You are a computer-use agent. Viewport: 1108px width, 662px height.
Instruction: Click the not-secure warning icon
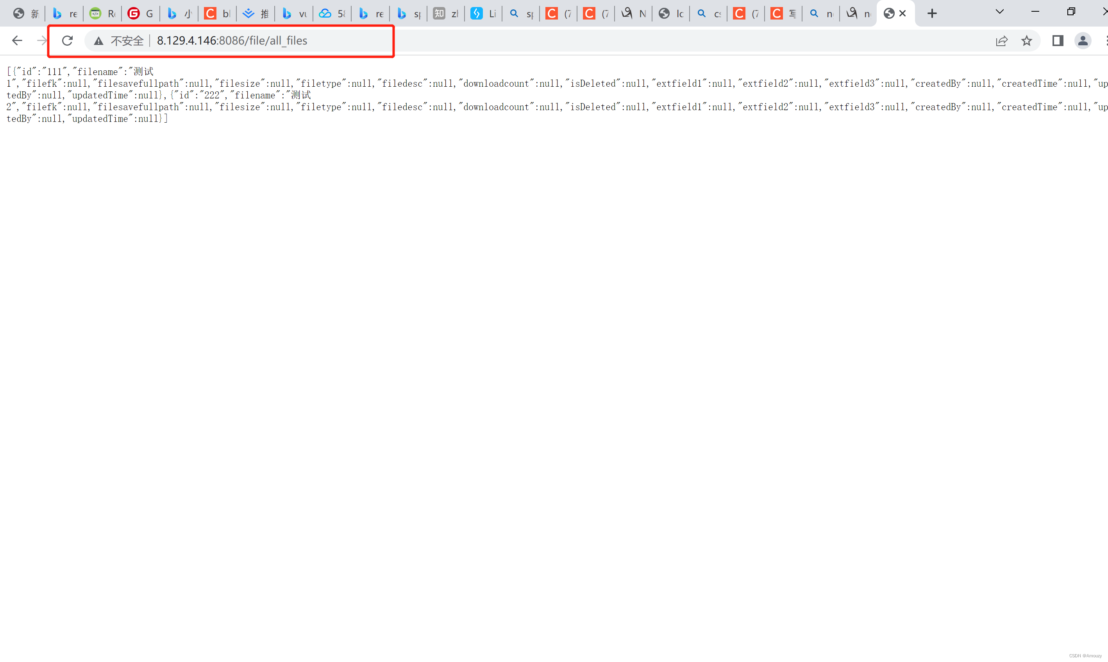pyautogui.click(x=98, y=41)
